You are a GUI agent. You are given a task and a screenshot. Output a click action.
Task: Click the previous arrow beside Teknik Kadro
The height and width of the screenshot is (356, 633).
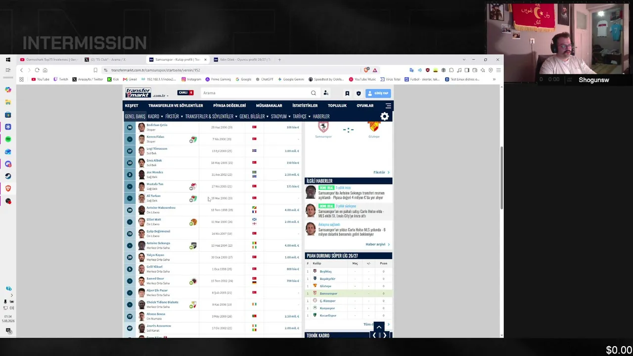[374, 335]
